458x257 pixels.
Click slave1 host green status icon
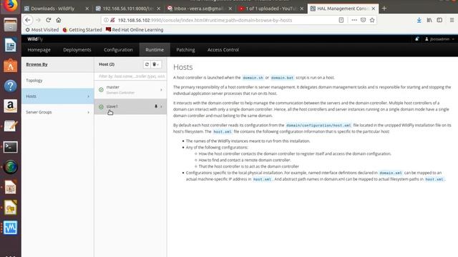tap(101, 107)
